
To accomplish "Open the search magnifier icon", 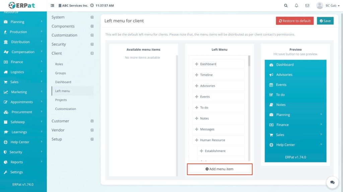I will click(x=286, y=5).
